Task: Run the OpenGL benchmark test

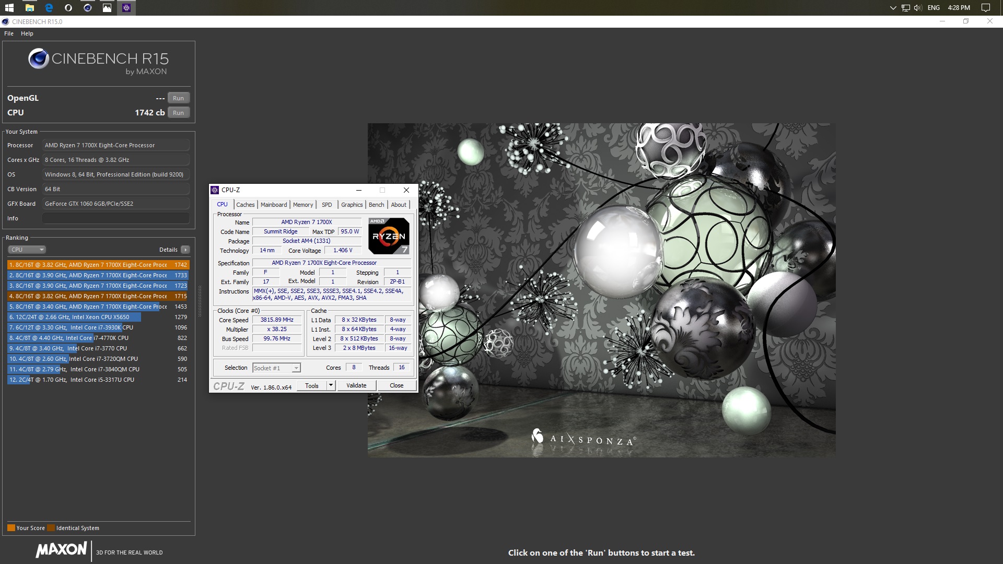Action: coord(179,98)
